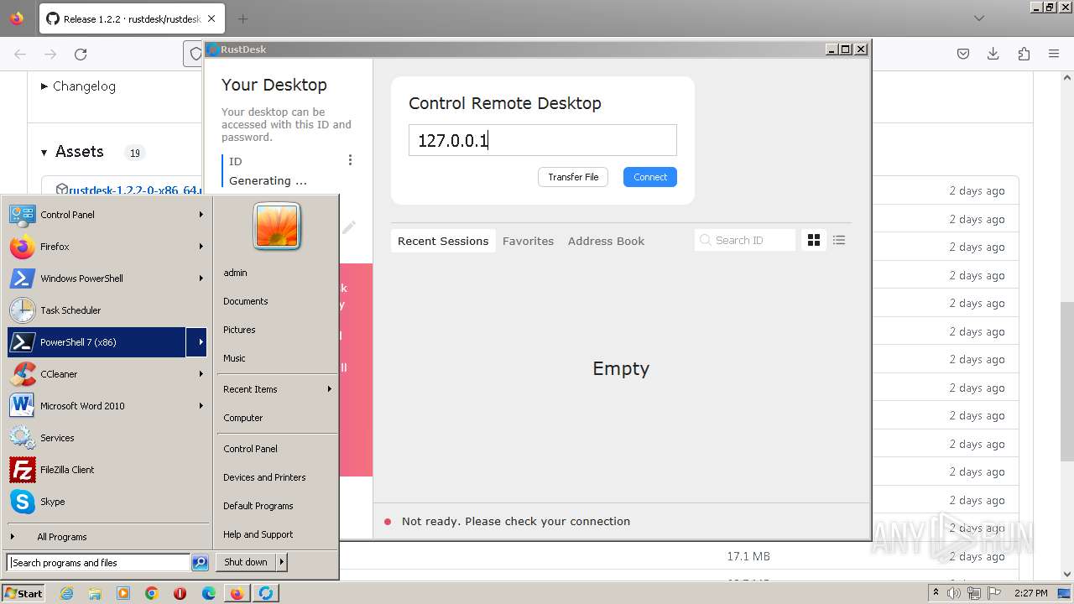The image size is (1074, 604).
Task: Switch RustDesk sessions to grid view
Action: point(813,241)
